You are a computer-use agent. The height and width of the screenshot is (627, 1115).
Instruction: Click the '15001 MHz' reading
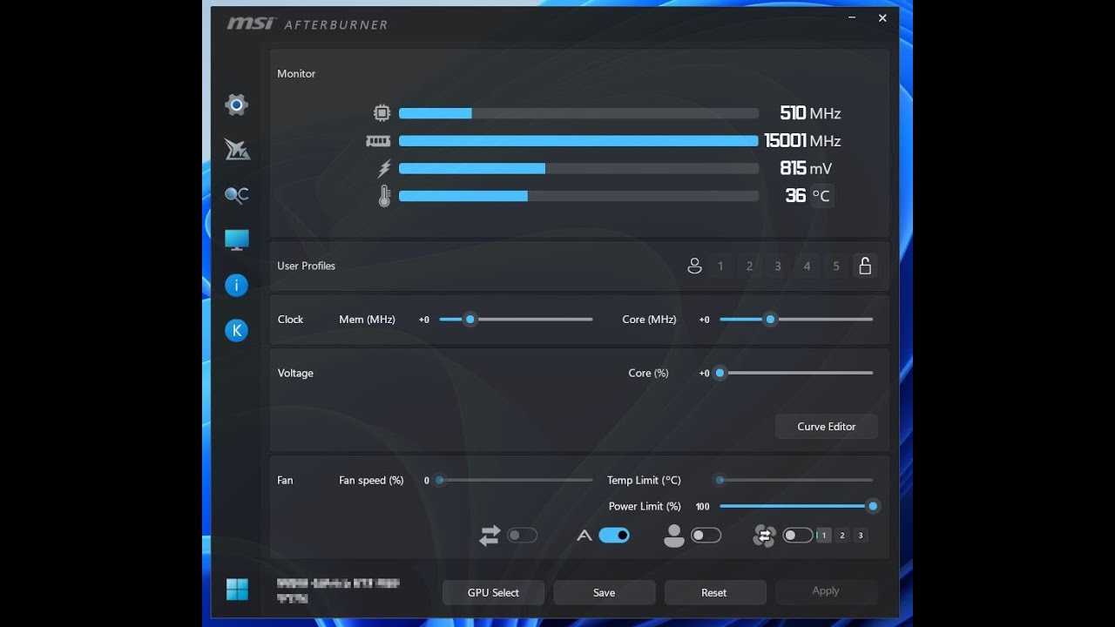[802, 141]
